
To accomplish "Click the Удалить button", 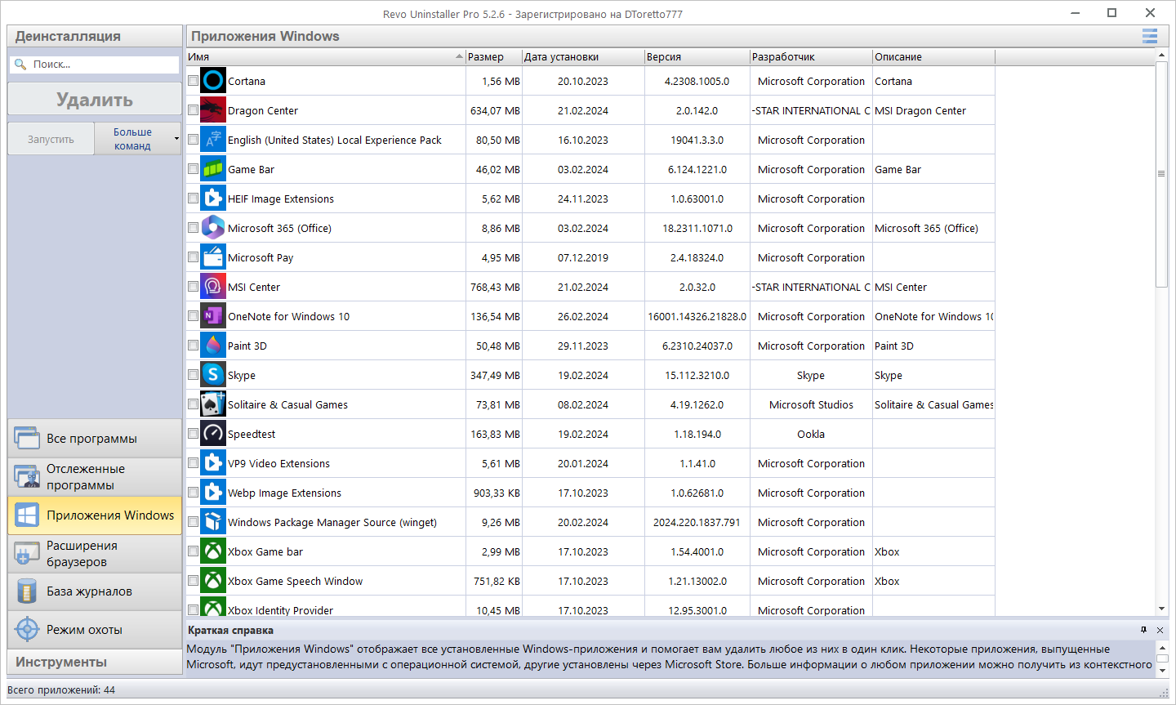I will [95, 100].
